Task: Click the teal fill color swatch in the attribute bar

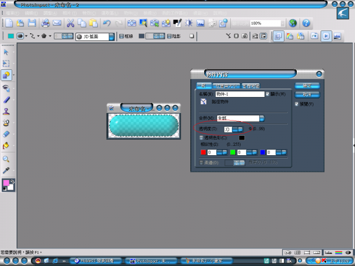Action: click(x=11, y=36)
